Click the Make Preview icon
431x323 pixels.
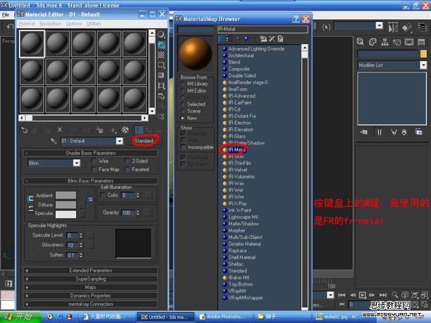point(161,86)
